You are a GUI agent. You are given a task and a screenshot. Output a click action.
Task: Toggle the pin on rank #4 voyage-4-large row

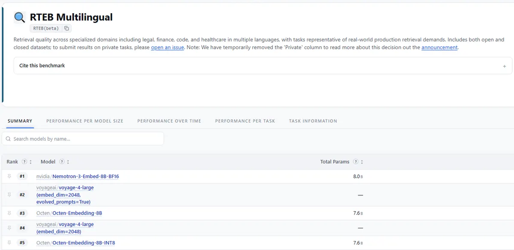(9, 228)
